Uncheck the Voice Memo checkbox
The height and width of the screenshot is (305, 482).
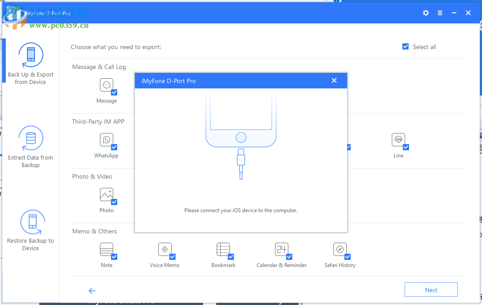click(x=172, y=257)
